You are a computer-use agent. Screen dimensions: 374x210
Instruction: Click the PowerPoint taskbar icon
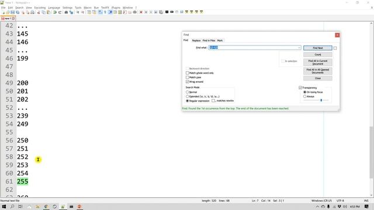coord(79,206)
